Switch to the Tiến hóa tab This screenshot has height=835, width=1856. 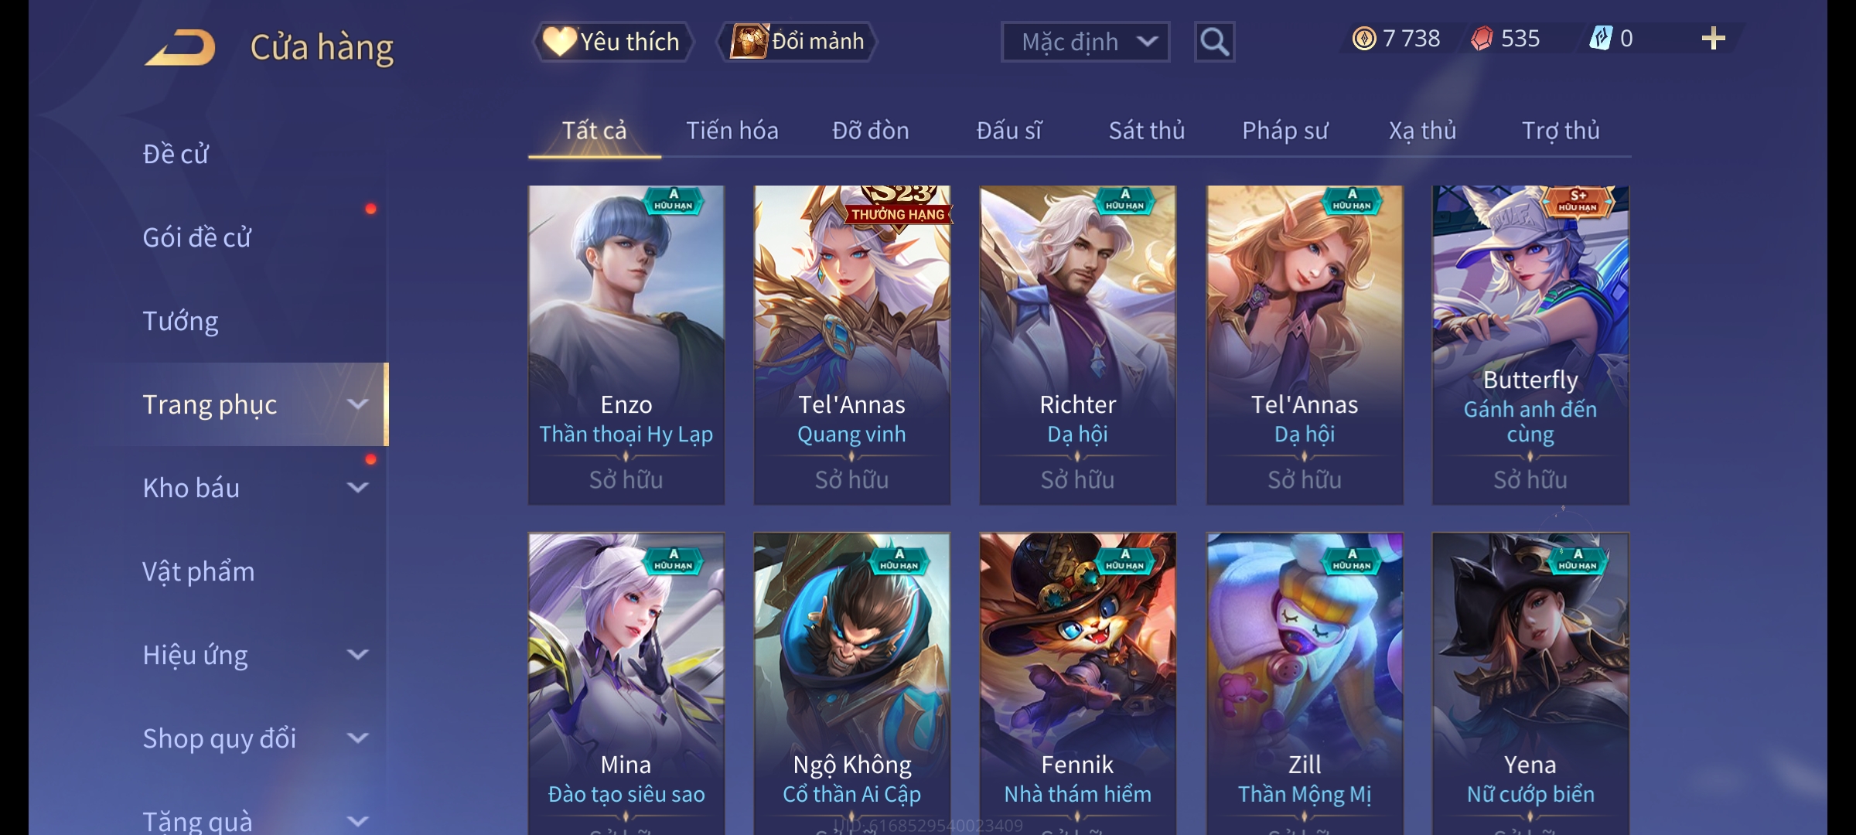pos(732,131)
